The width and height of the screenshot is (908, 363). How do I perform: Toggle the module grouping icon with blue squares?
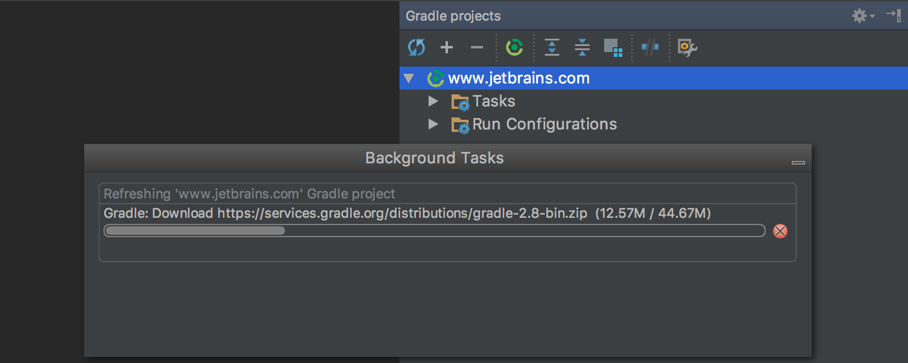(613, 47)
